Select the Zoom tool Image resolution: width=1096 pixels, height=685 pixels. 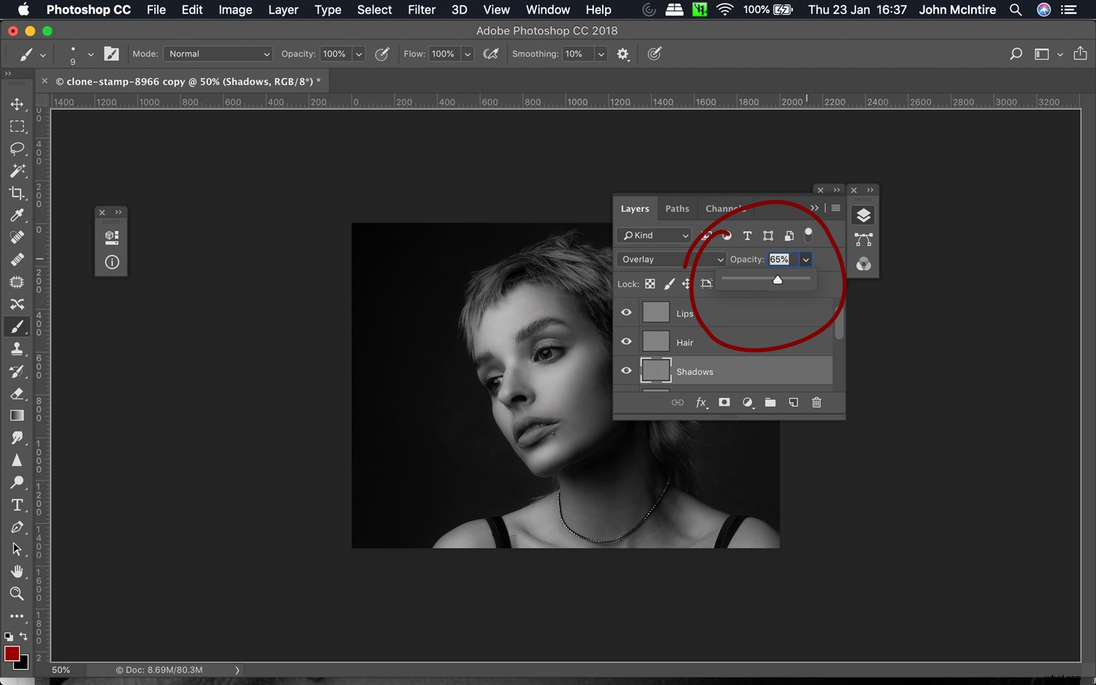pos(18,594)
